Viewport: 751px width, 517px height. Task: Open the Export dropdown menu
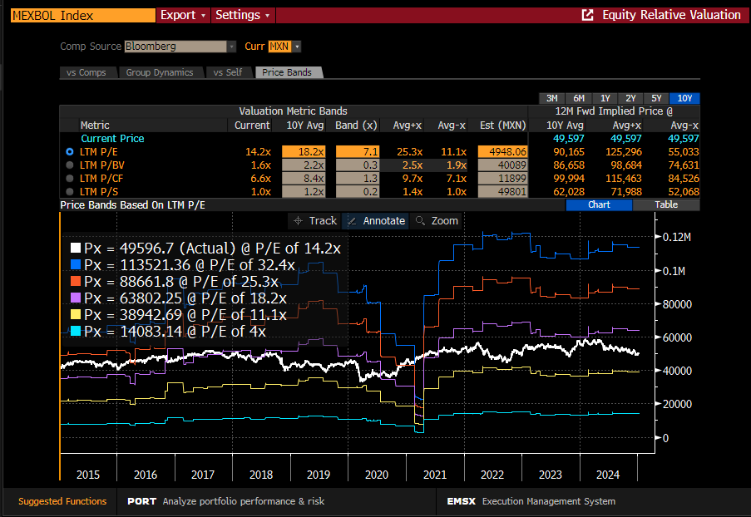[183, 15]
